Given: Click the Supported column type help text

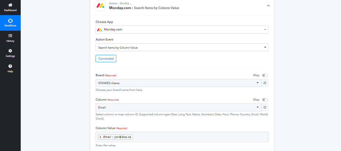Looking at the screenshot, I should [x=182, y=116].
